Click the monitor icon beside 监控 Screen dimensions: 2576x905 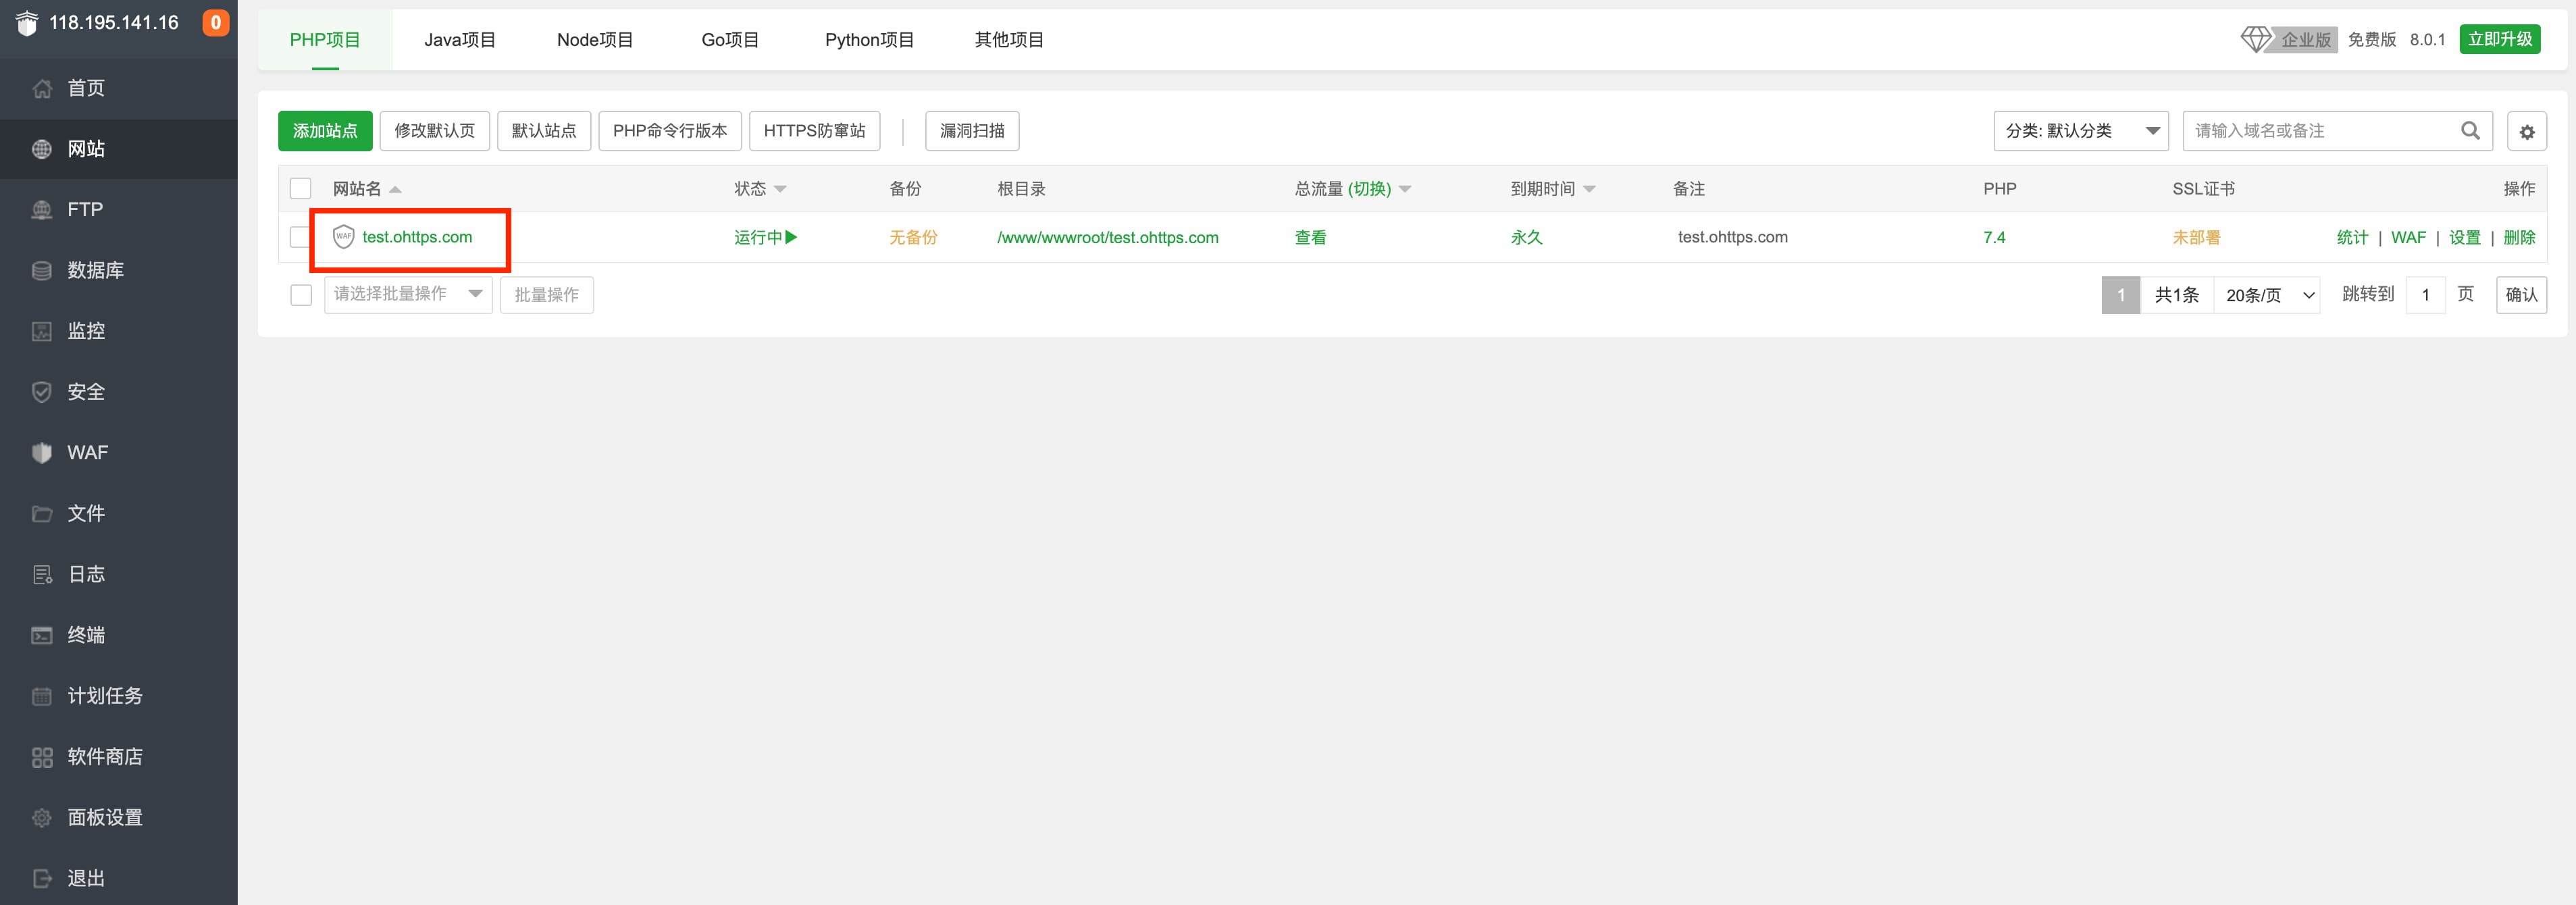[x=42, y=331]
